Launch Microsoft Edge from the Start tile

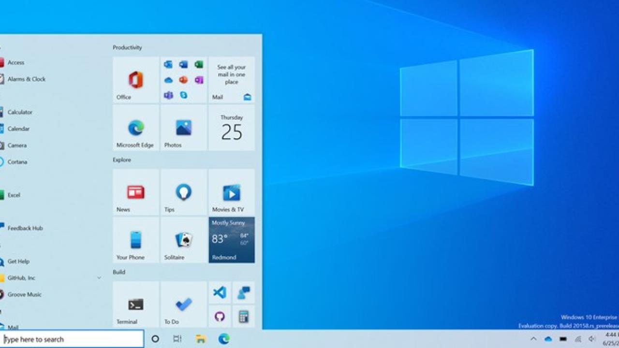coord(136,128)
